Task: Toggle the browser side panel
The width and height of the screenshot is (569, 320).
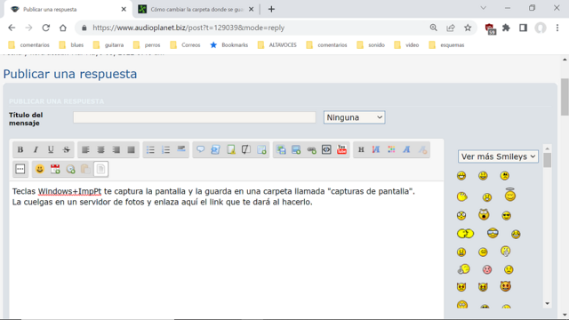Action: click(x=523, y=28)
